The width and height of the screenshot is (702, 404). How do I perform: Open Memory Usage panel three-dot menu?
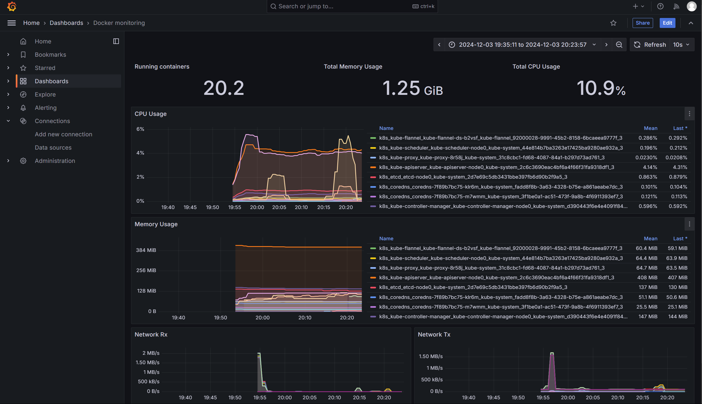689,224
